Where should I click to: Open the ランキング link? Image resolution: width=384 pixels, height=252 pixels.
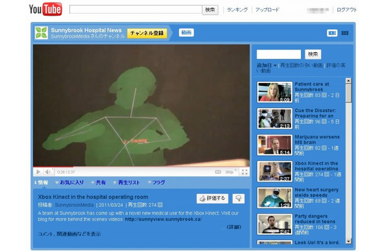pyautogui.click(x=237, y=10)
